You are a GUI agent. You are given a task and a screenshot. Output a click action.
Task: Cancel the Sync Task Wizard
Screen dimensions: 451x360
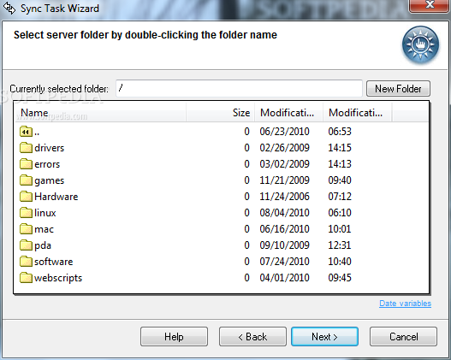pyautogui.click(x=403, y=336)
